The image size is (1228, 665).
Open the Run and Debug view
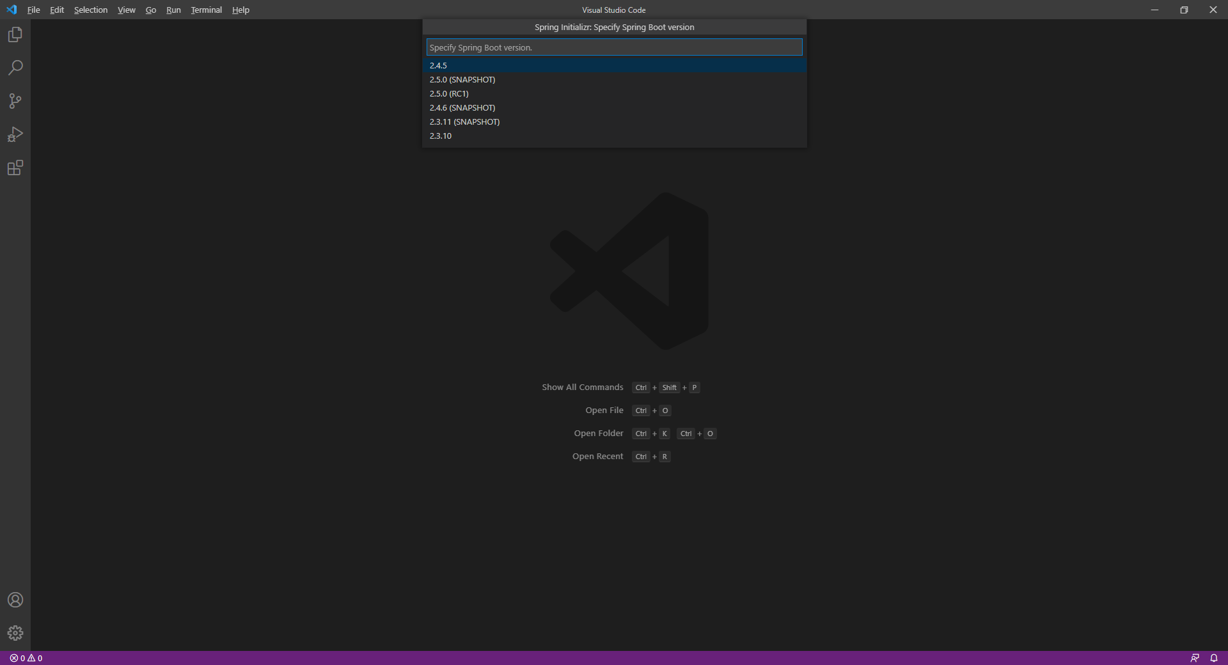coord(15,134)
